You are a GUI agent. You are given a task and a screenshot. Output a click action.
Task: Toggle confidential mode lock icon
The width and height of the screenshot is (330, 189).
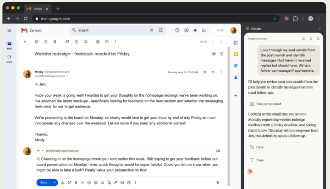[x=109, y=183]
